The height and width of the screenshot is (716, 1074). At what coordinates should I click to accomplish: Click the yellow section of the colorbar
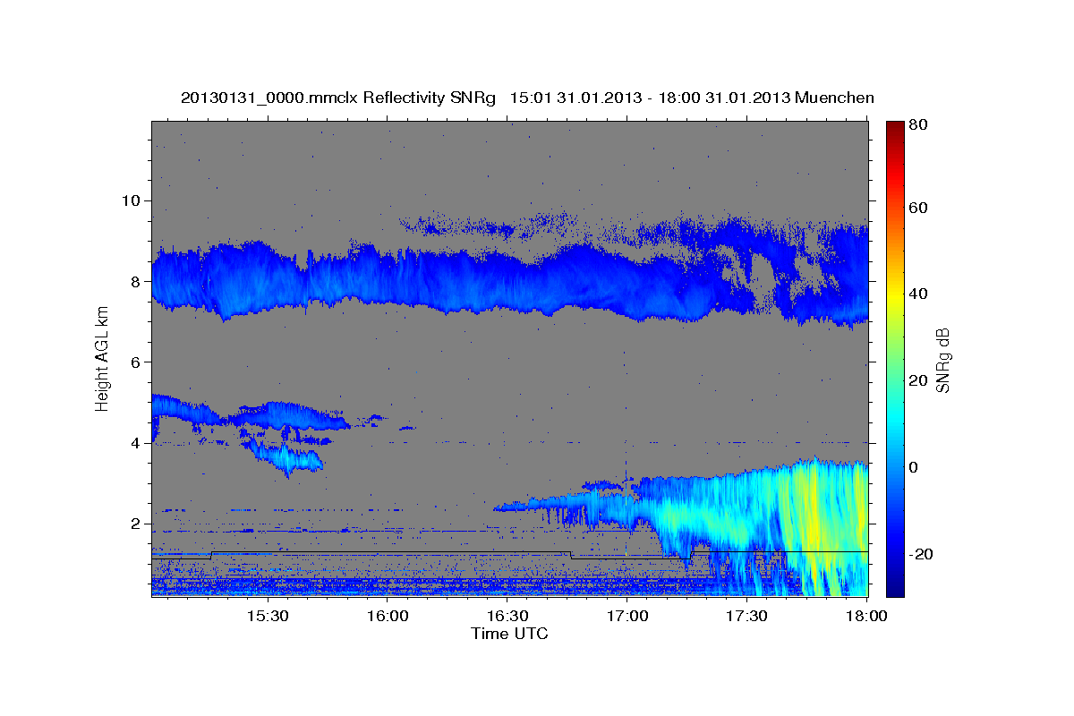(894, 295)
